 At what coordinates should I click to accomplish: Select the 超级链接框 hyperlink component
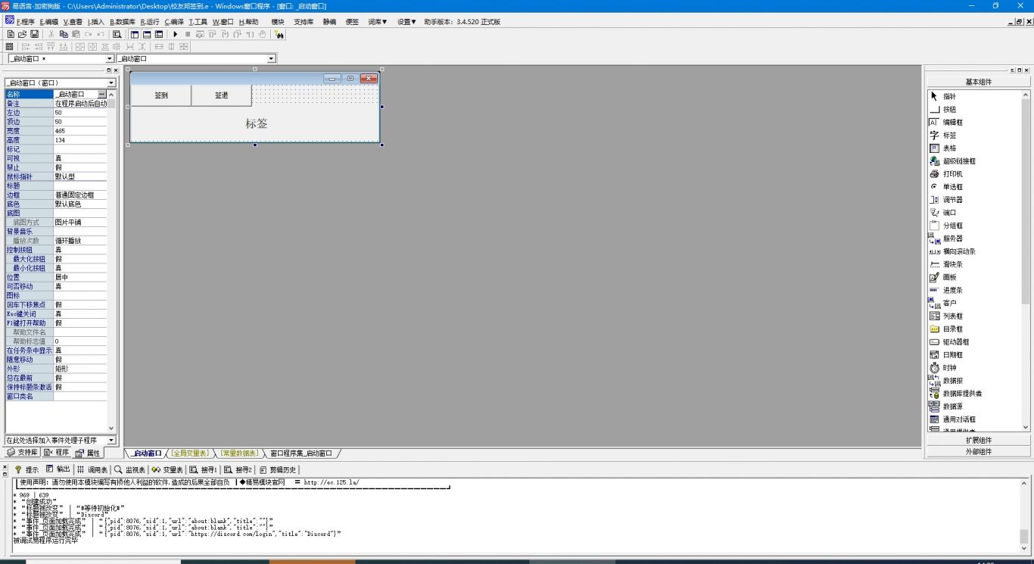coord(952,160)
